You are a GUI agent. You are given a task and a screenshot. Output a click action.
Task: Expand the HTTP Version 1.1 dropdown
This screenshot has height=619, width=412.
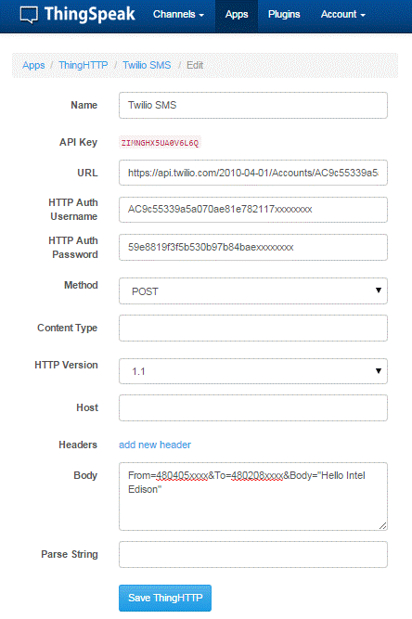[253, 371]
